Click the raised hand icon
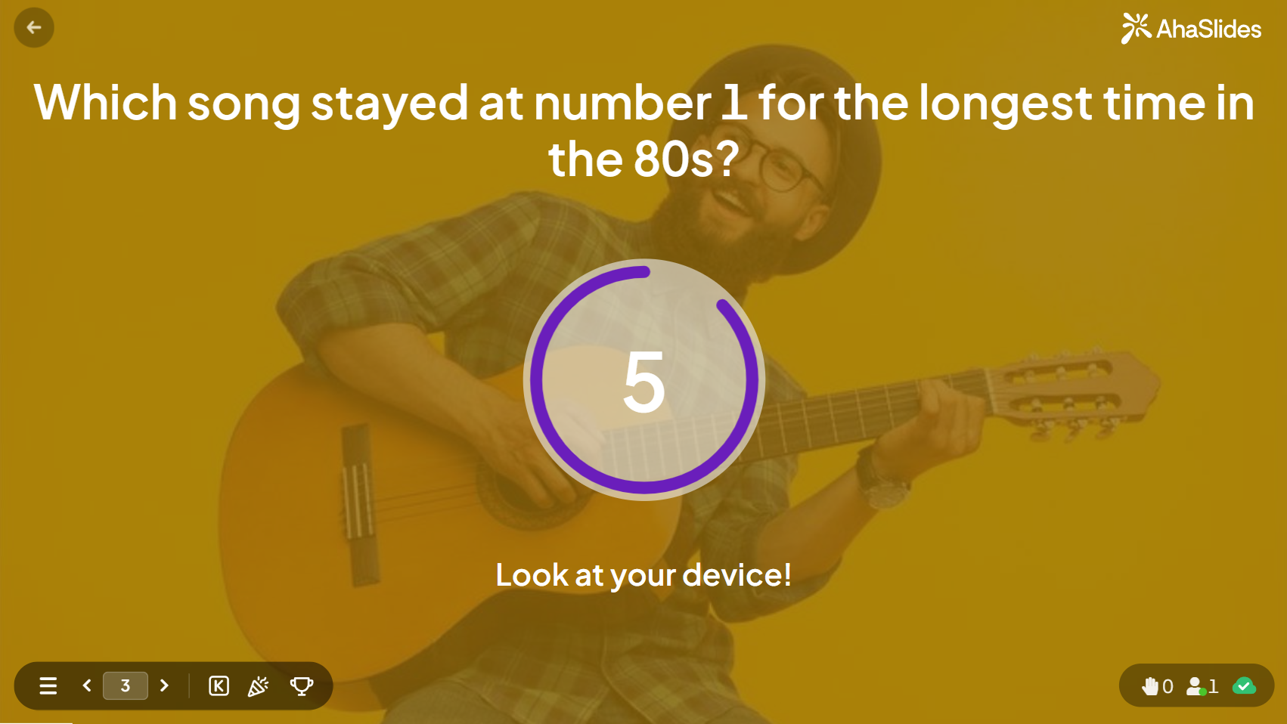The width and height of the screenshot is (1287, 724). (x=1150, y=685)
